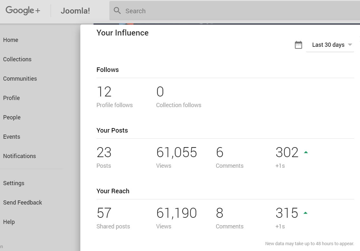Navigate to Communities

pyautogui.click(x=20, y=79)
